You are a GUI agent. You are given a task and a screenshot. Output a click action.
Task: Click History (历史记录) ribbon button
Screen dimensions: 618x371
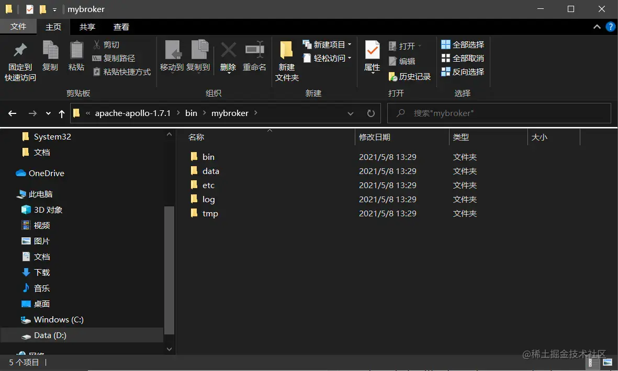[410, 77]
